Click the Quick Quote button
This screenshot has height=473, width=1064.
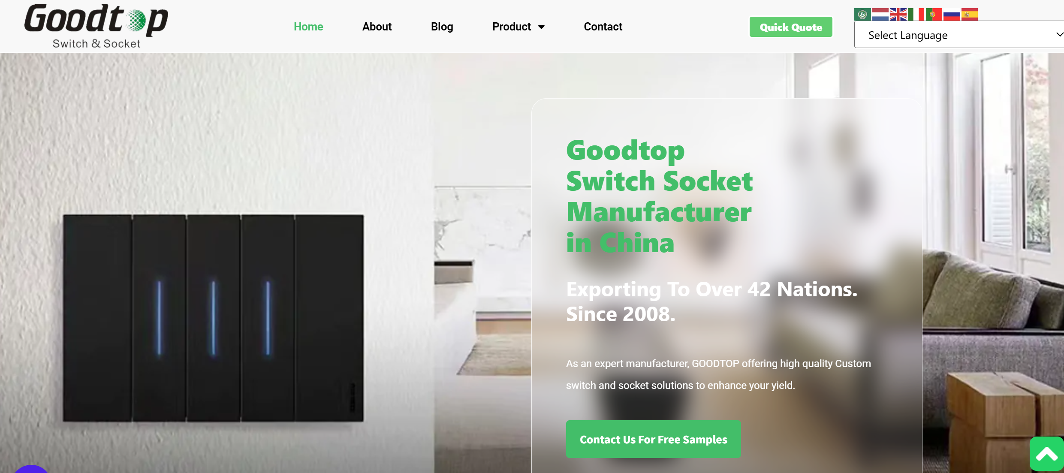[x=791, y=27]
